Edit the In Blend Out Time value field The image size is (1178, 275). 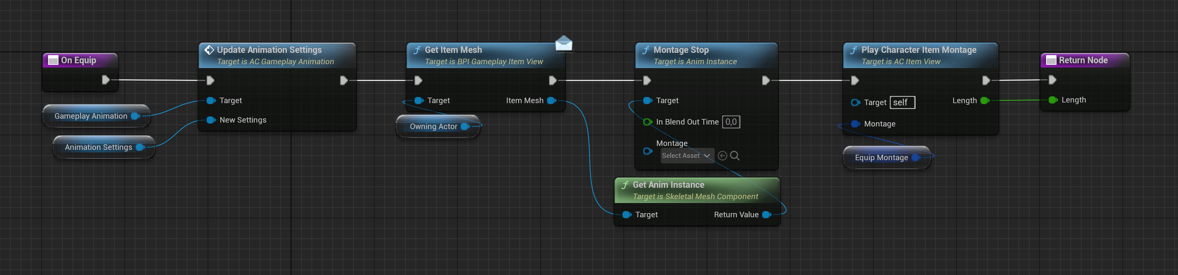[731, 122]
